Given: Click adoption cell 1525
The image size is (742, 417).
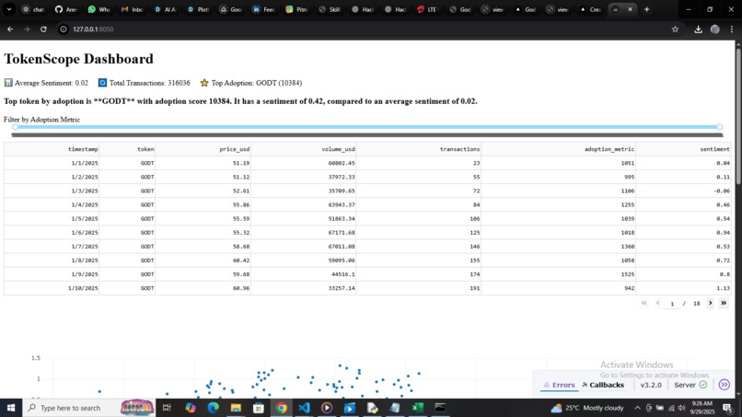Looking at the screenshot, I should (559, 274).
